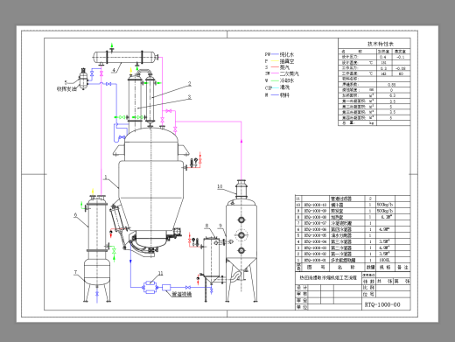Screen dimensions: 455x342
Task: Click the PW 纯化水 legend line
Action: pyautogui.click(x=275, y=54)
